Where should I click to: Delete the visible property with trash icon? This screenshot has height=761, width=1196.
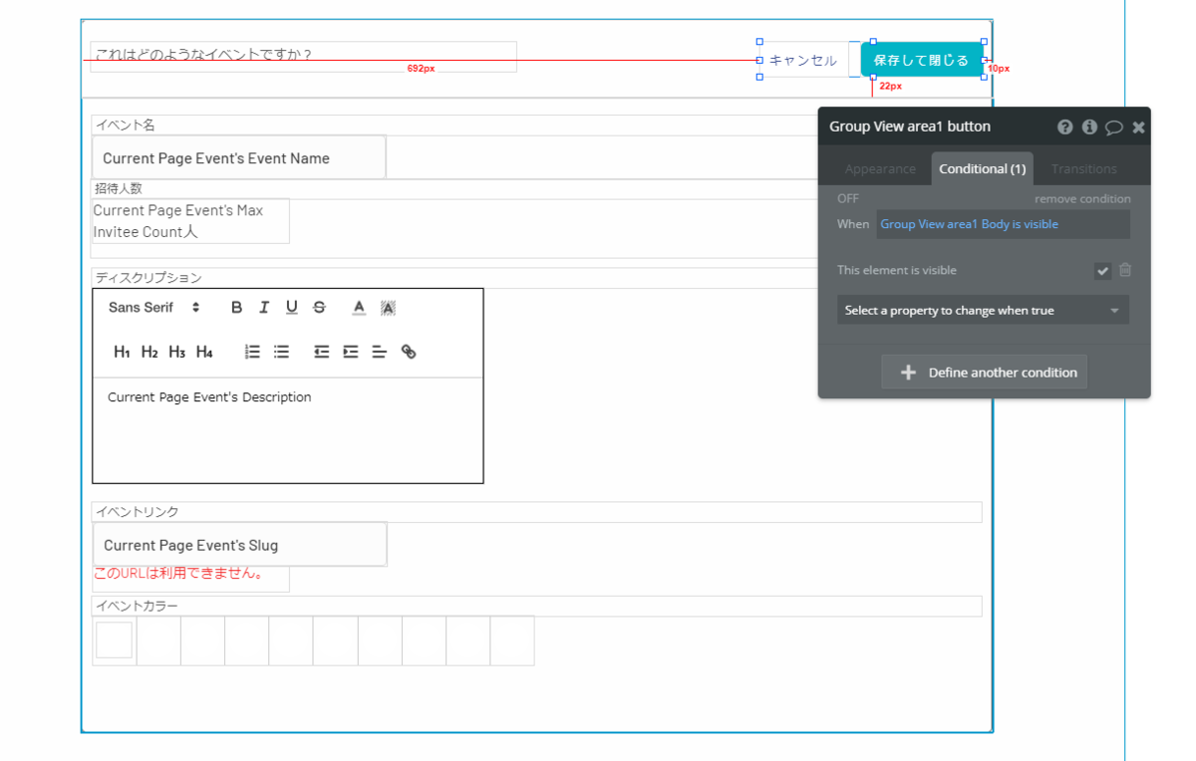pos(1125,270)
